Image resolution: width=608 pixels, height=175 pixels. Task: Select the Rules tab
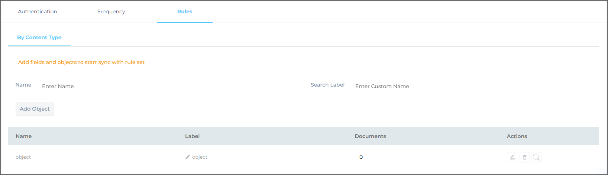pyautogui.click(x=185, y=11)
